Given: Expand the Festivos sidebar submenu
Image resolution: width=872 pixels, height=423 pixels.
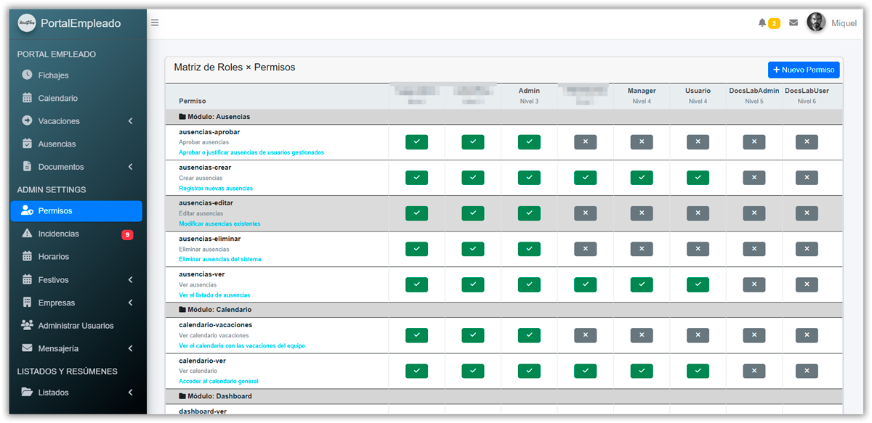Looking at the screenshot, I should coord(131,280).
